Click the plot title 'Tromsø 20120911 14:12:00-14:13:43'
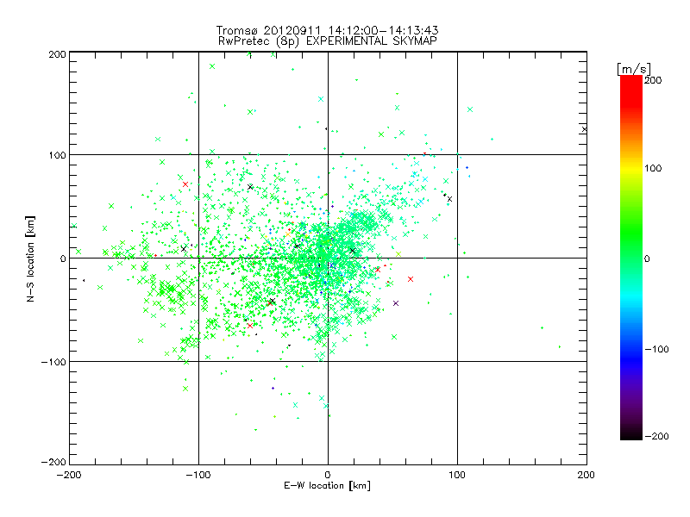 click(327, 30)
